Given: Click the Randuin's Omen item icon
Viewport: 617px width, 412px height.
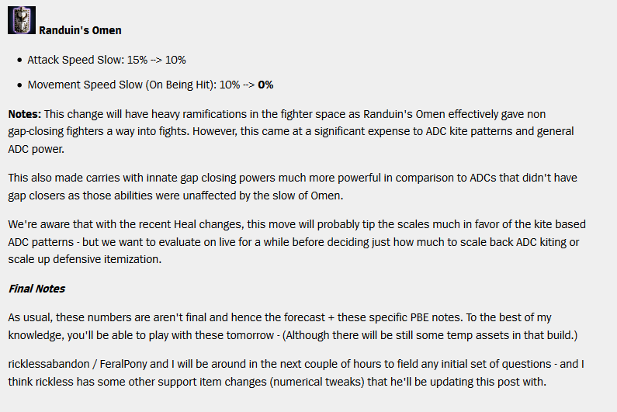Looking at the screenshot, I should point(22,20).
